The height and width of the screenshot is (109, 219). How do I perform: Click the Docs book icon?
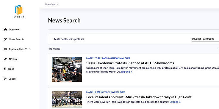point(5,69)
